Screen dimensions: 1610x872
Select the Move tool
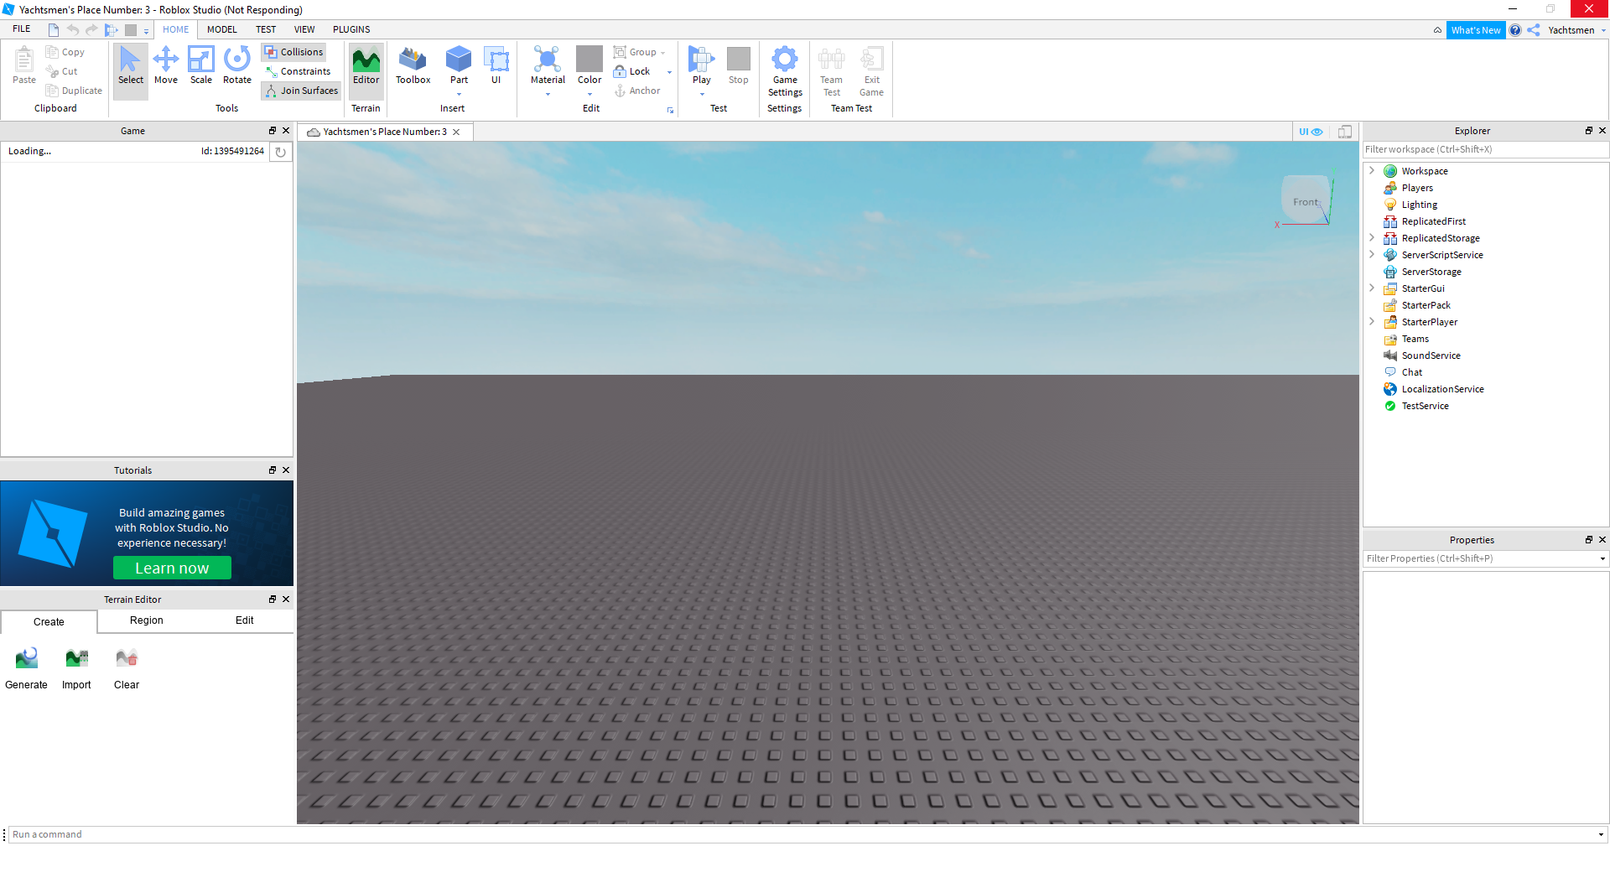click(166, 65)
